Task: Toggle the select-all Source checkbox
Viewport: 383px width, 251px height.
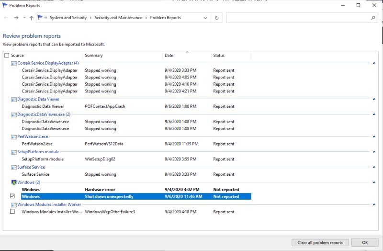Action: pos(7,55)
